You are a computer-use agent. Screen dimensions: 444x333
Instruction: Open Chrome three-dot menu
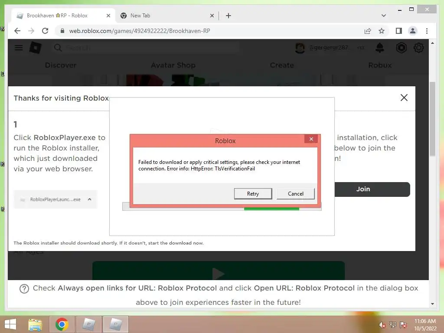pyautogui.click(x=427, y=31)
